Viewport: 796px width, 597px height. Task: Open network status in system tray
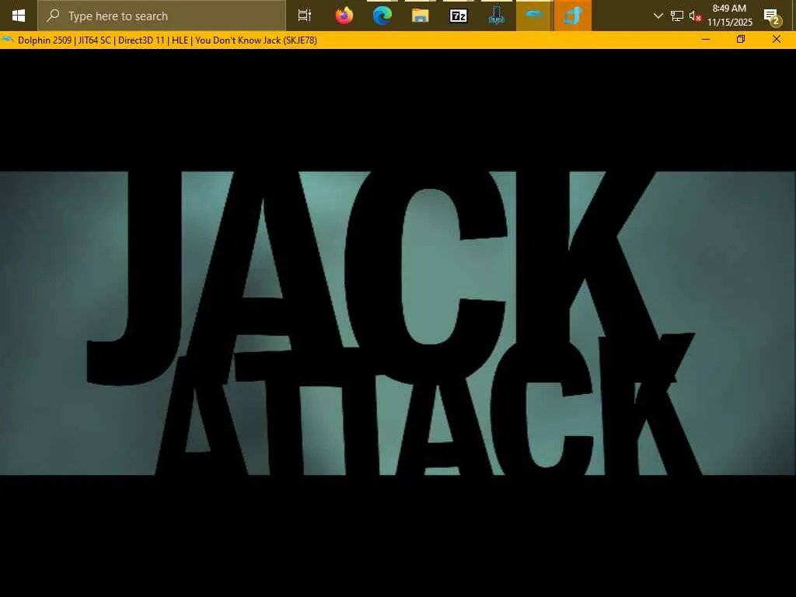(677, 16)
